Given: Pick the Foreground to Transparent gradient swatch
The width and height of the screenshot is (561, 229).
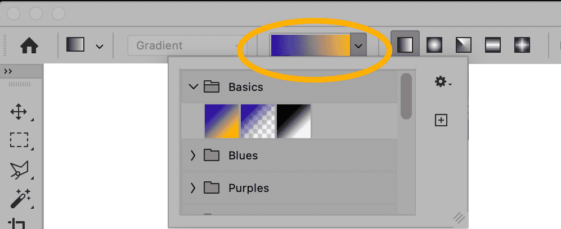Looking at the screenshot, I should point(258,121).
